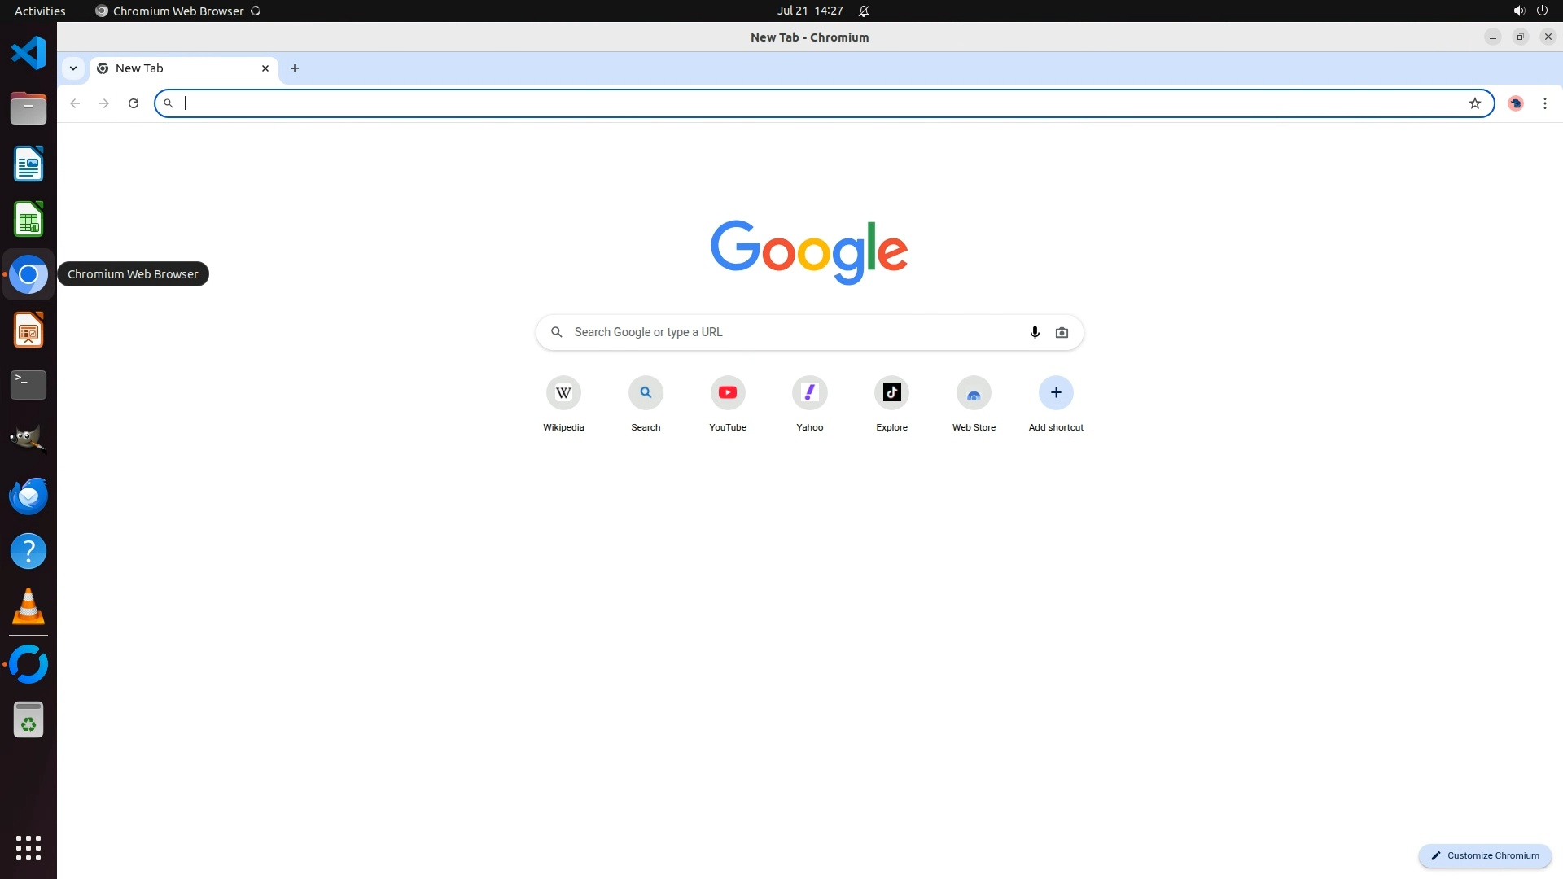Toggle the notifications bell in top bar
Viewport: 1563px width, 879px height.
click(x=864, y=11)
